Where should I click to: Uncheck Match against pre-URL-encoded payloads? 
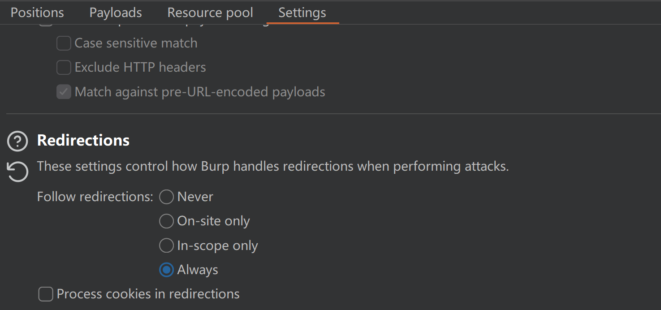[64, 92]
